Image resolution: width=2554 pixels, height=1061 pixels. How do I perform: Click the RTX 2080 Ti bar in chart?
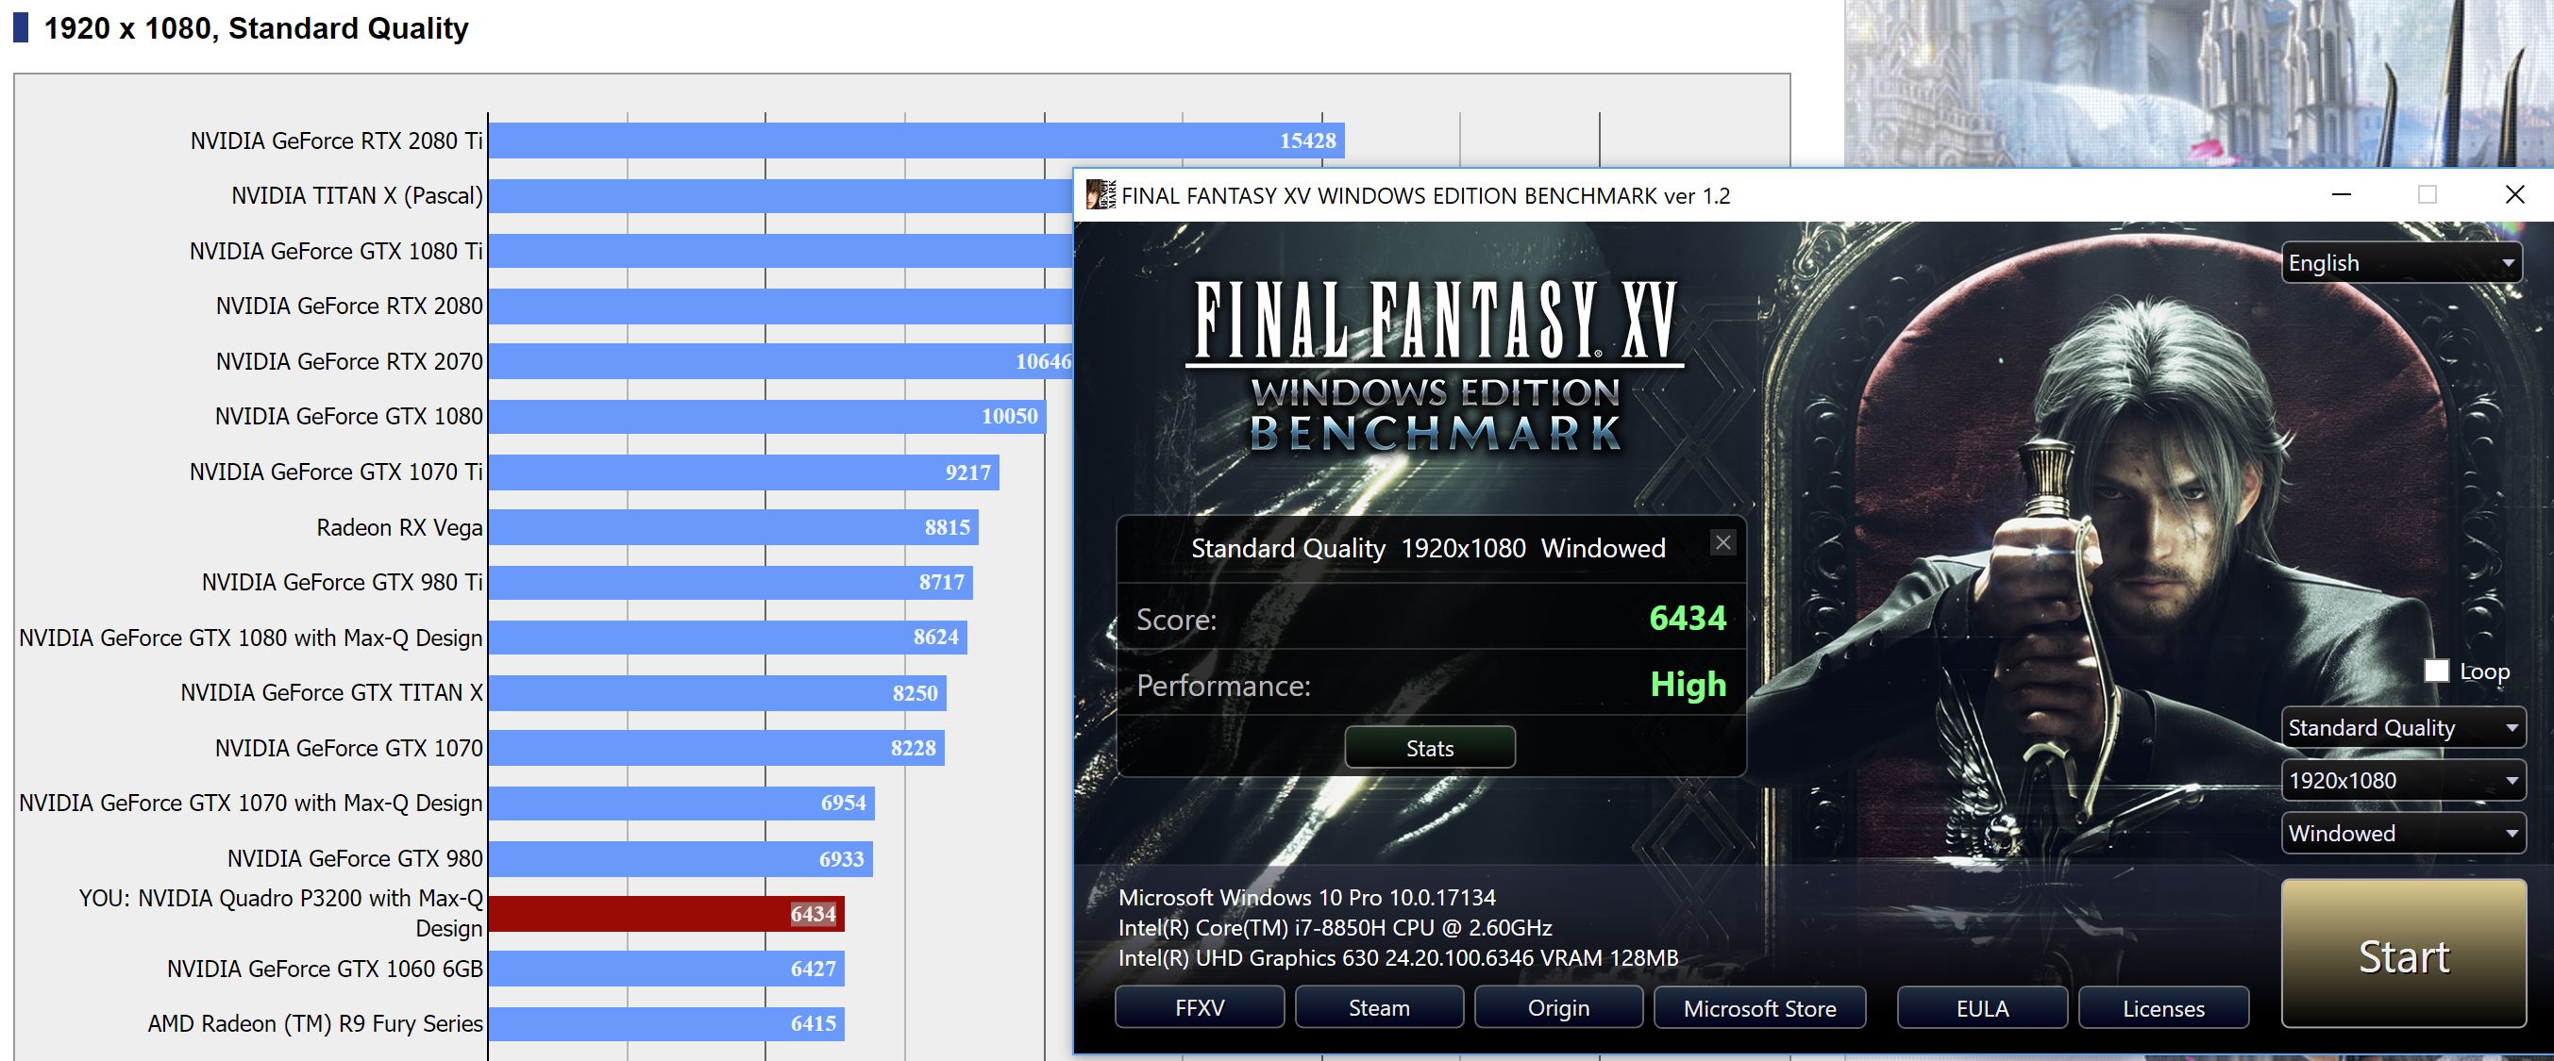(916, 141)
